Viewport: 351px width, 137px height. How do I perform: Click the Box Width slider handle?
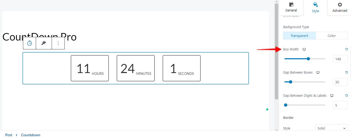(308, 59)
